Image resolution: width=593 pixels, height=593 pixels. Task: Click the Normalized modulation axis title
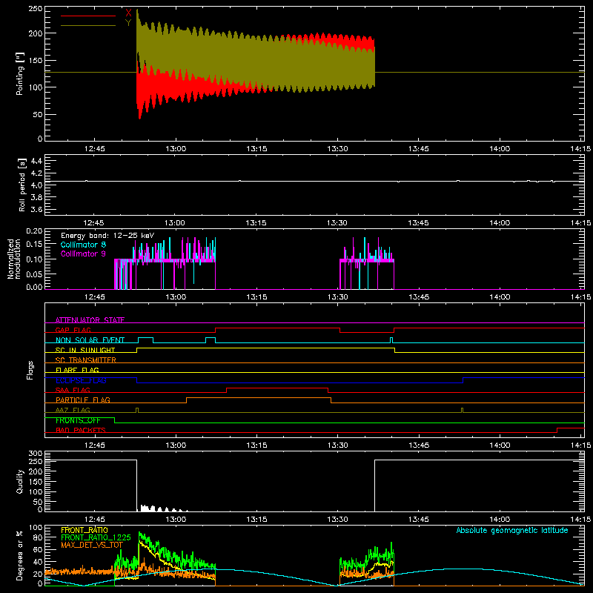point(14,259)
